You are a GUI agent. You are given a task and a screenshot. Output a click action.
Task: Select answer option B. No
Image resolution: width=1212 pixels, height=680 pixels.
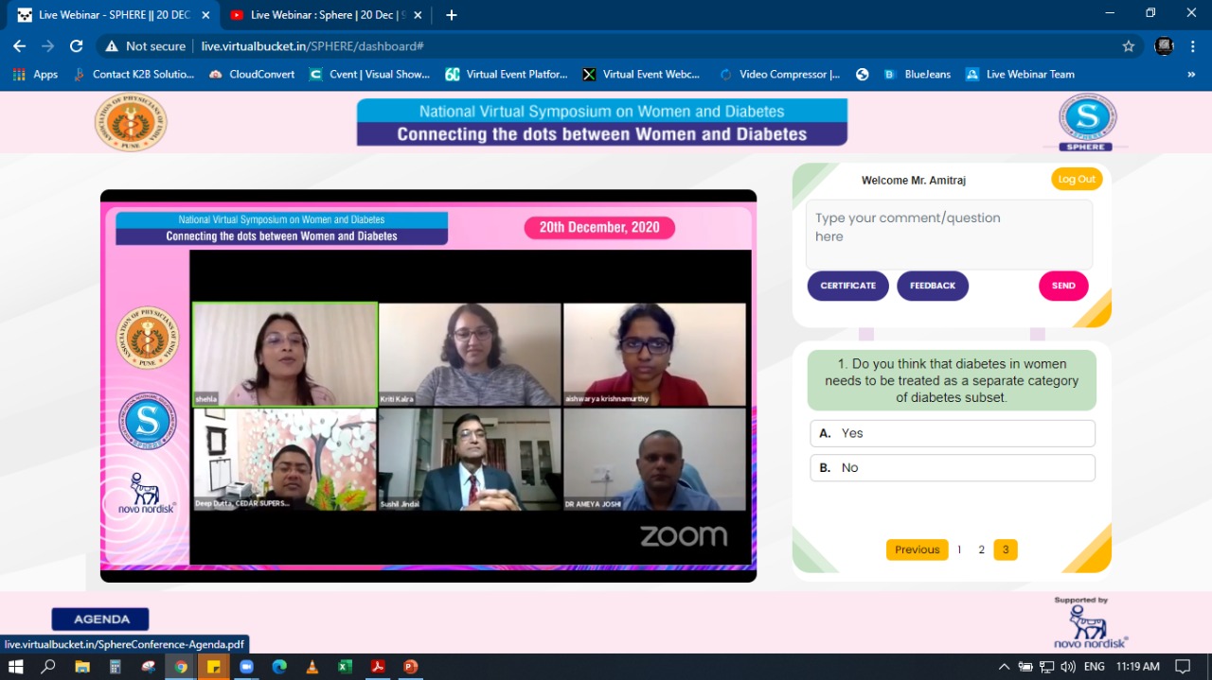(952, 468)
